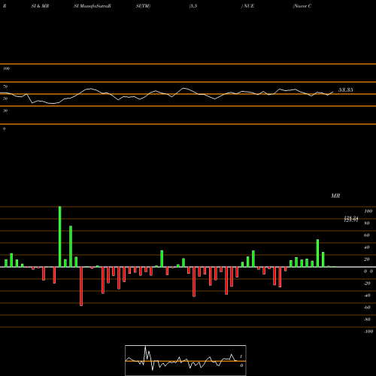Click the RSI axis label 30
Screen dimensions: 376x376
[x=5, y=111]
